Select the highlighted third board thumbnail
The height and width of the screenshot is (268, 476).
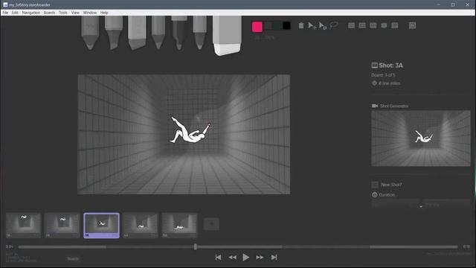pyautogui.click(x=101, y=225)
